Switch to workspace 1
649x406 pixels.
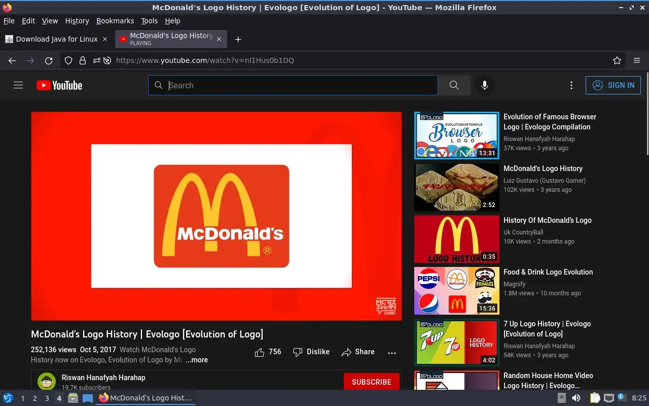click(x=23, y=398)
